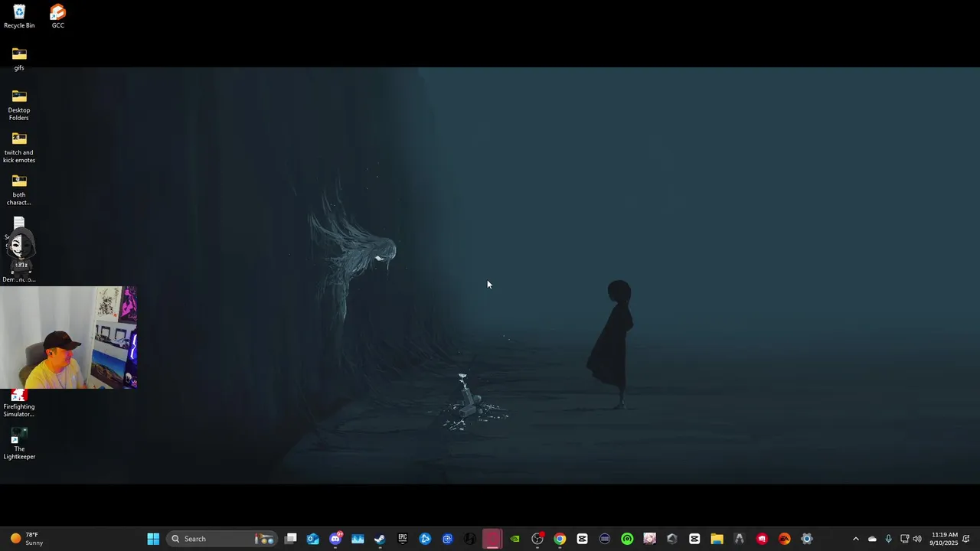The width and height of the screenshot is (980, 551).
Task: Open Settings gear from the taskbar
Action: coord(806,539)
